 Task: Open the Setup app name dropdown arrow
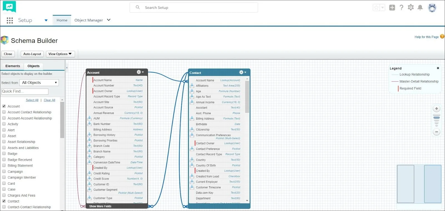(46, 20)
